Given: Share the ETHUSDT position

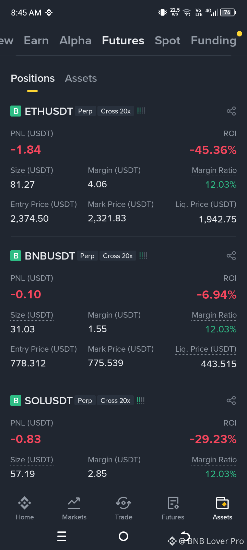Looking at the screenshot, I should [231, 111].
